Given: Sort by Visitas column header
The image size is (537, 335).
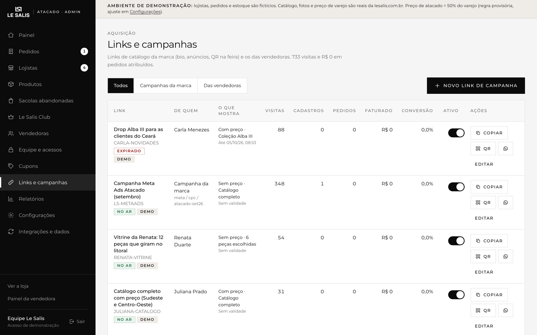Looking at the screenshot, I should click(275, 111).
